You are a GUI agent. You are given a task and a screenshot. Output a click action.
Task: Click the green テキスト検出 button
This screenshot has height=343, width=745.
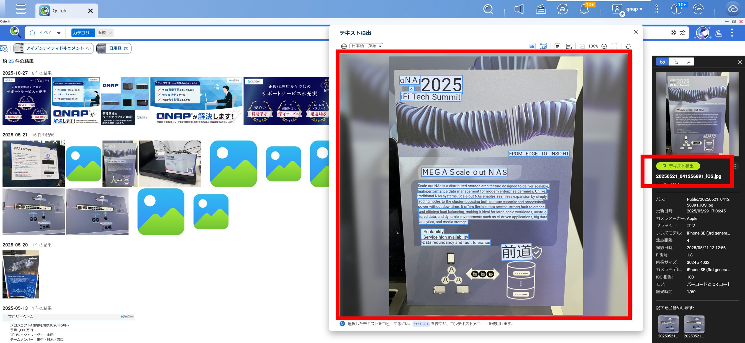pos(678,166)
